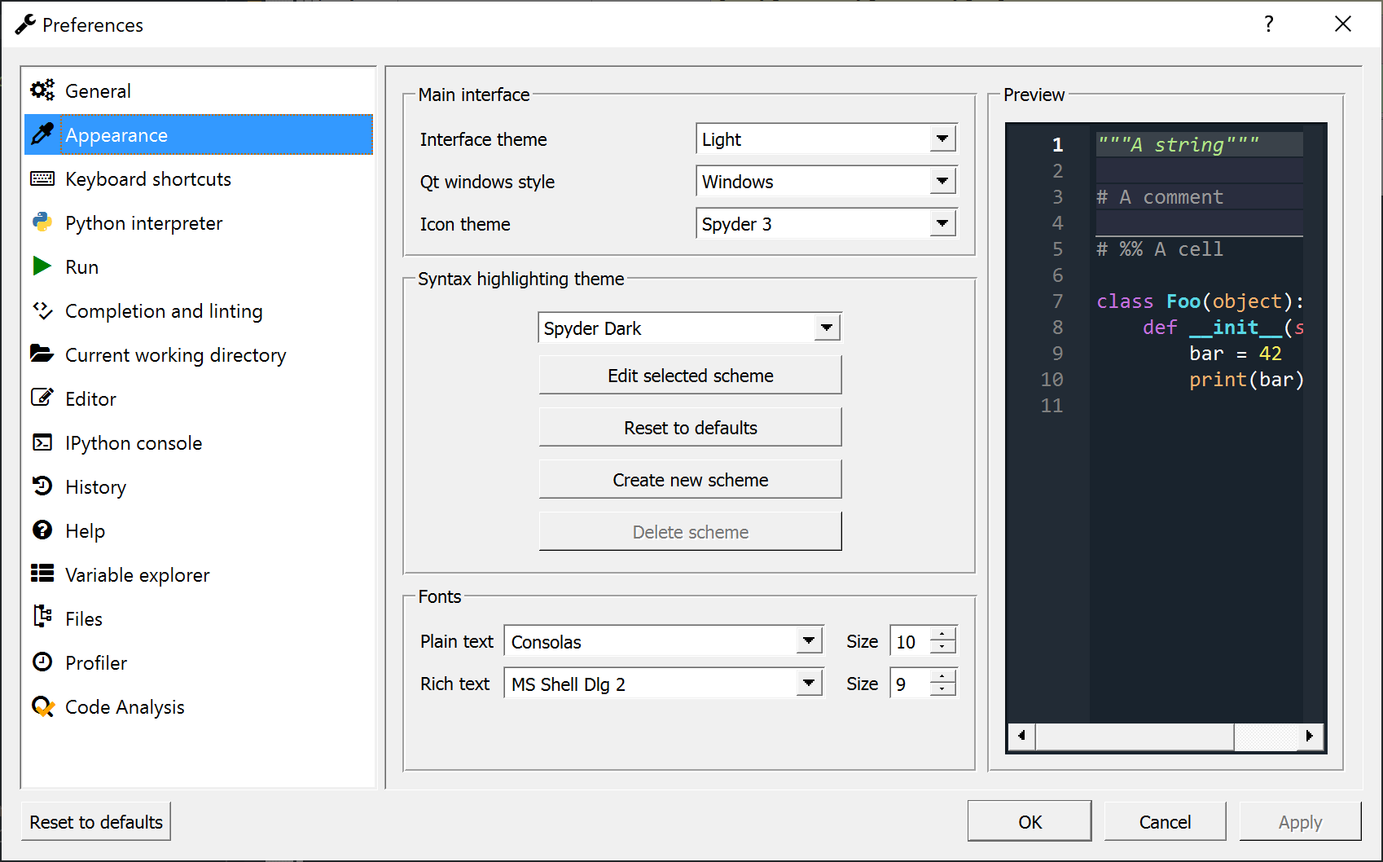Click the Completion and linting icon

coord(42,310)
